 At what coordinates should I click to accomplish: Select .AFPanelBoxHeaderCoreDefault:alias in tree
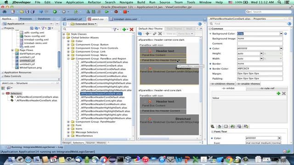[102, 97]
